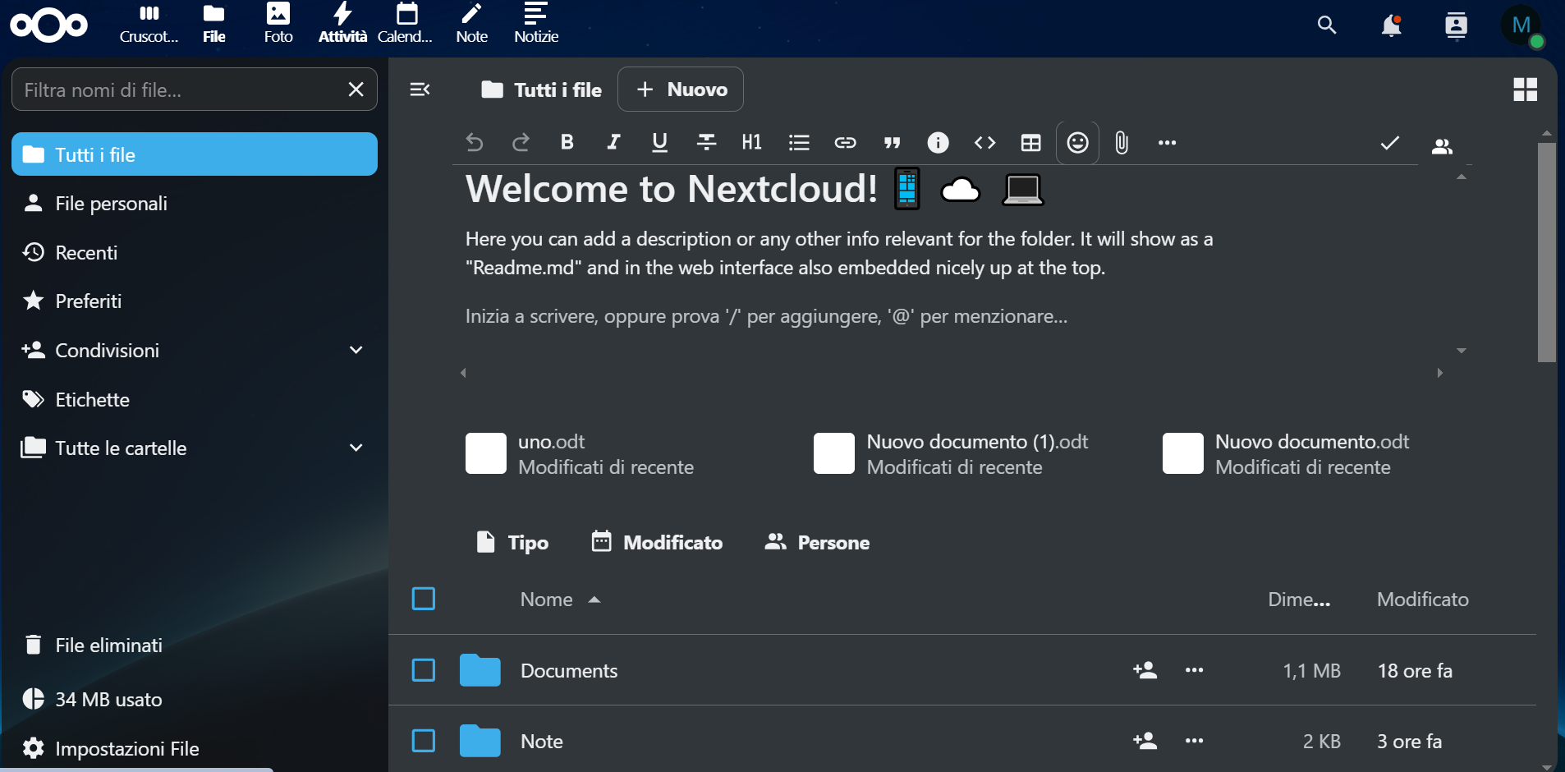Open the emoji picker

(x=1077, y=143)
